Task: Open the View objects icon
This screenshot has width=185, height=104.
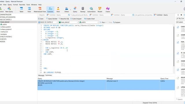Action: point(29,10)
